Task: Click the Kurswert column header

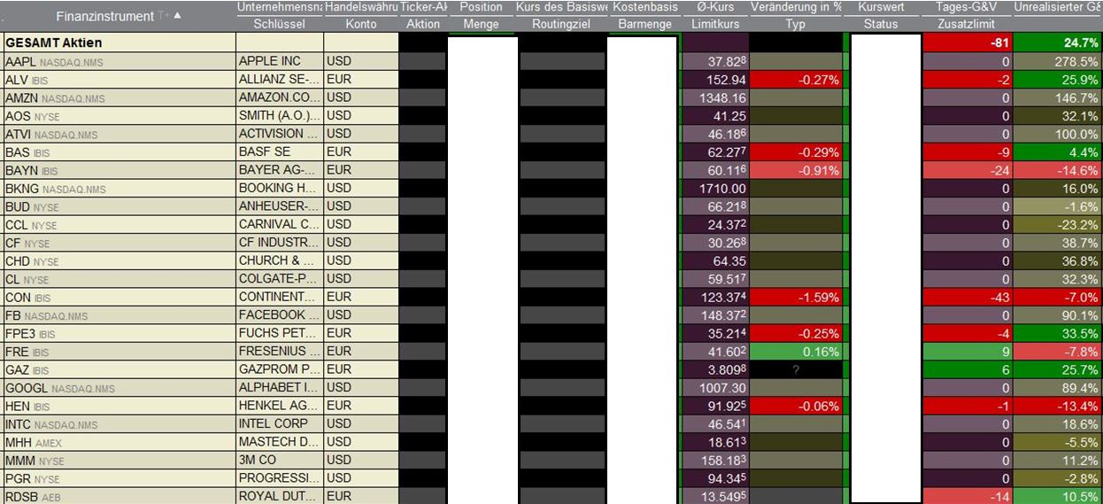Action: pos(881,7)
